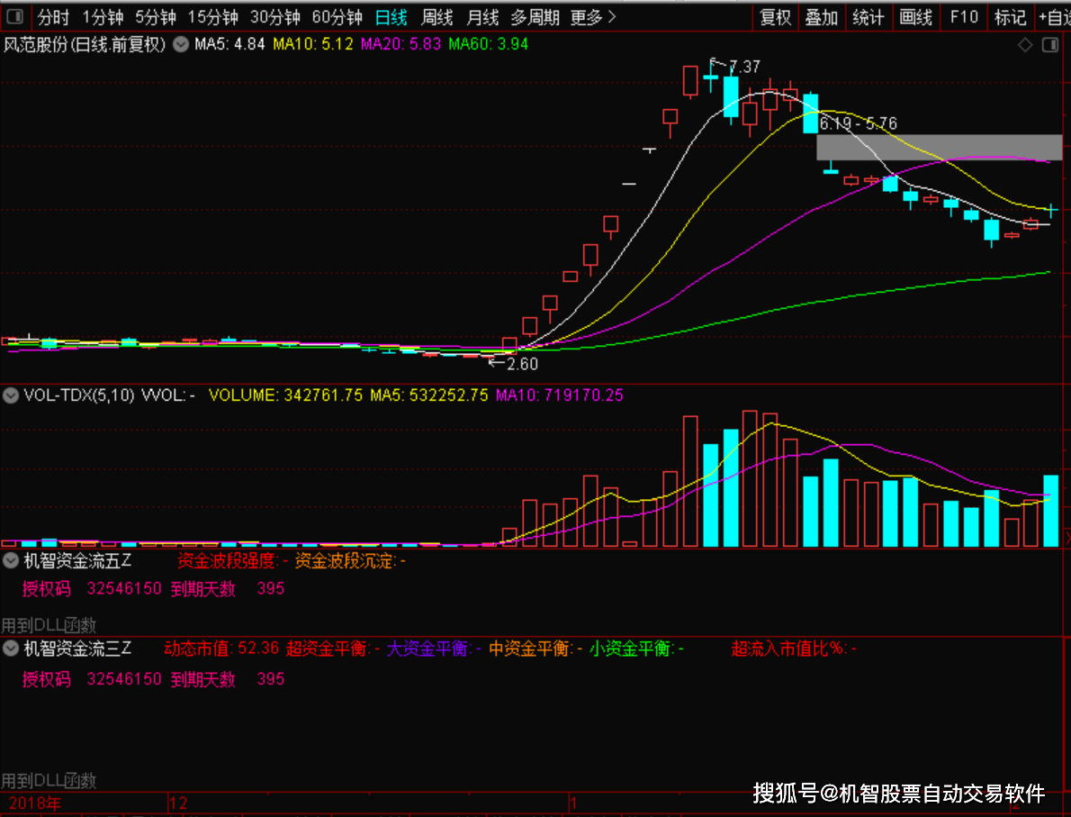
Task: Select the 60分钟 period tab
Action: coord(337,17)
